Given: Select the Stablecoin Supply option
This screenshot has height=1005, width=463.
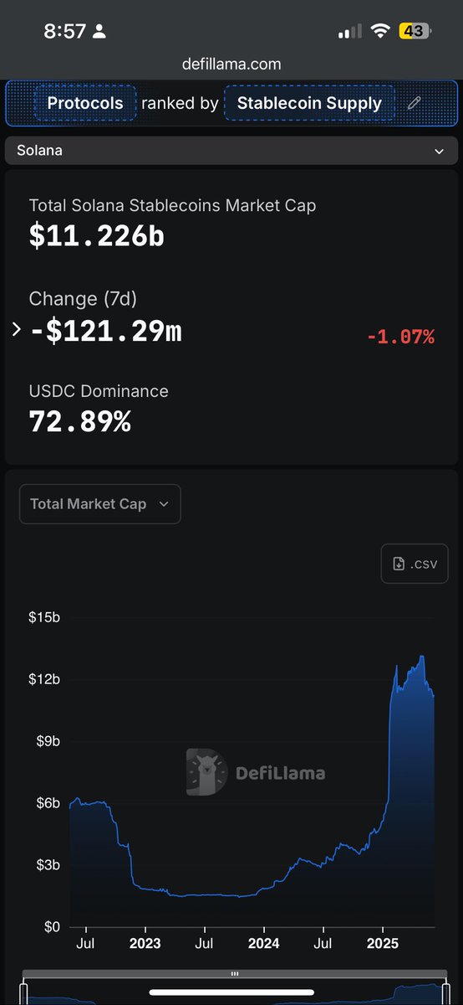Looking at the screenshot, I should tap(309, 103).
